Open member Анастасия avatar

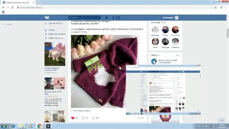coord(175,29)
